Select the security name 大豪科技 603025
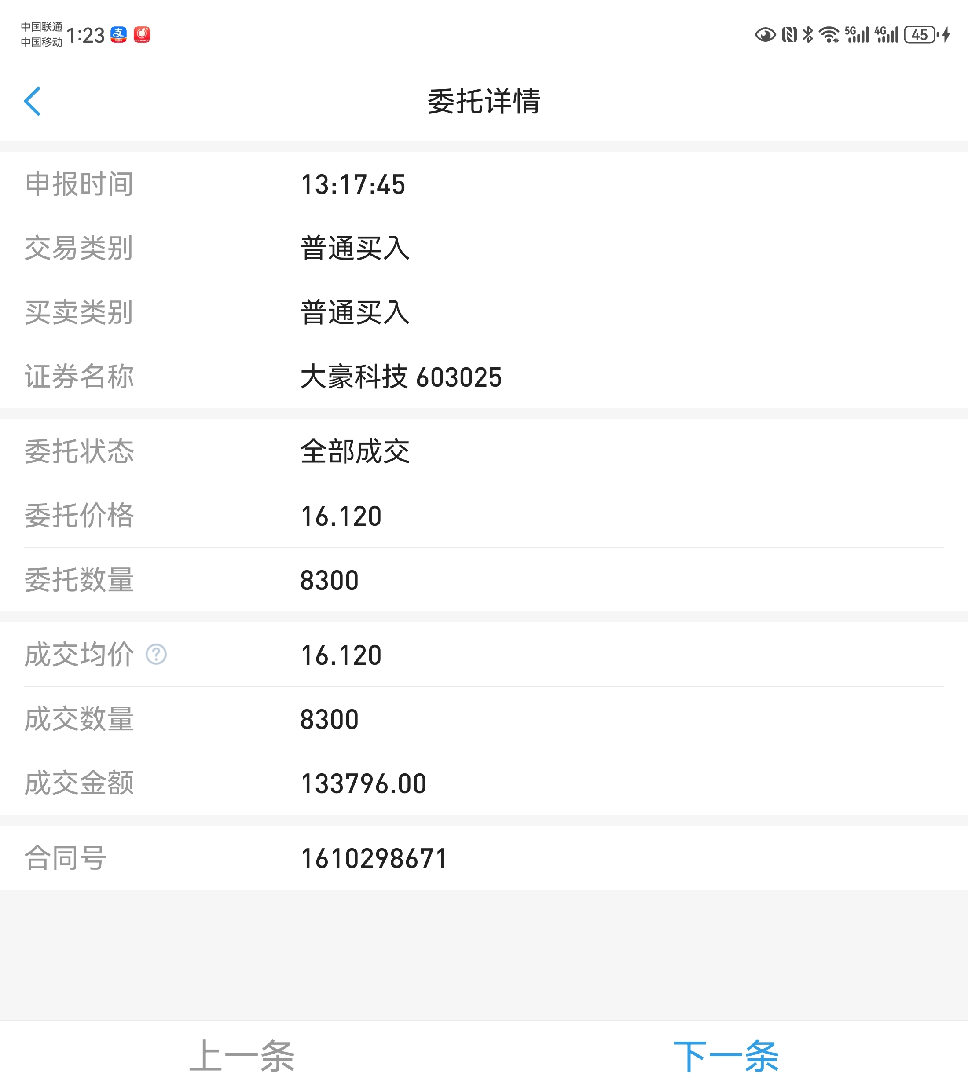 point(401,377)
